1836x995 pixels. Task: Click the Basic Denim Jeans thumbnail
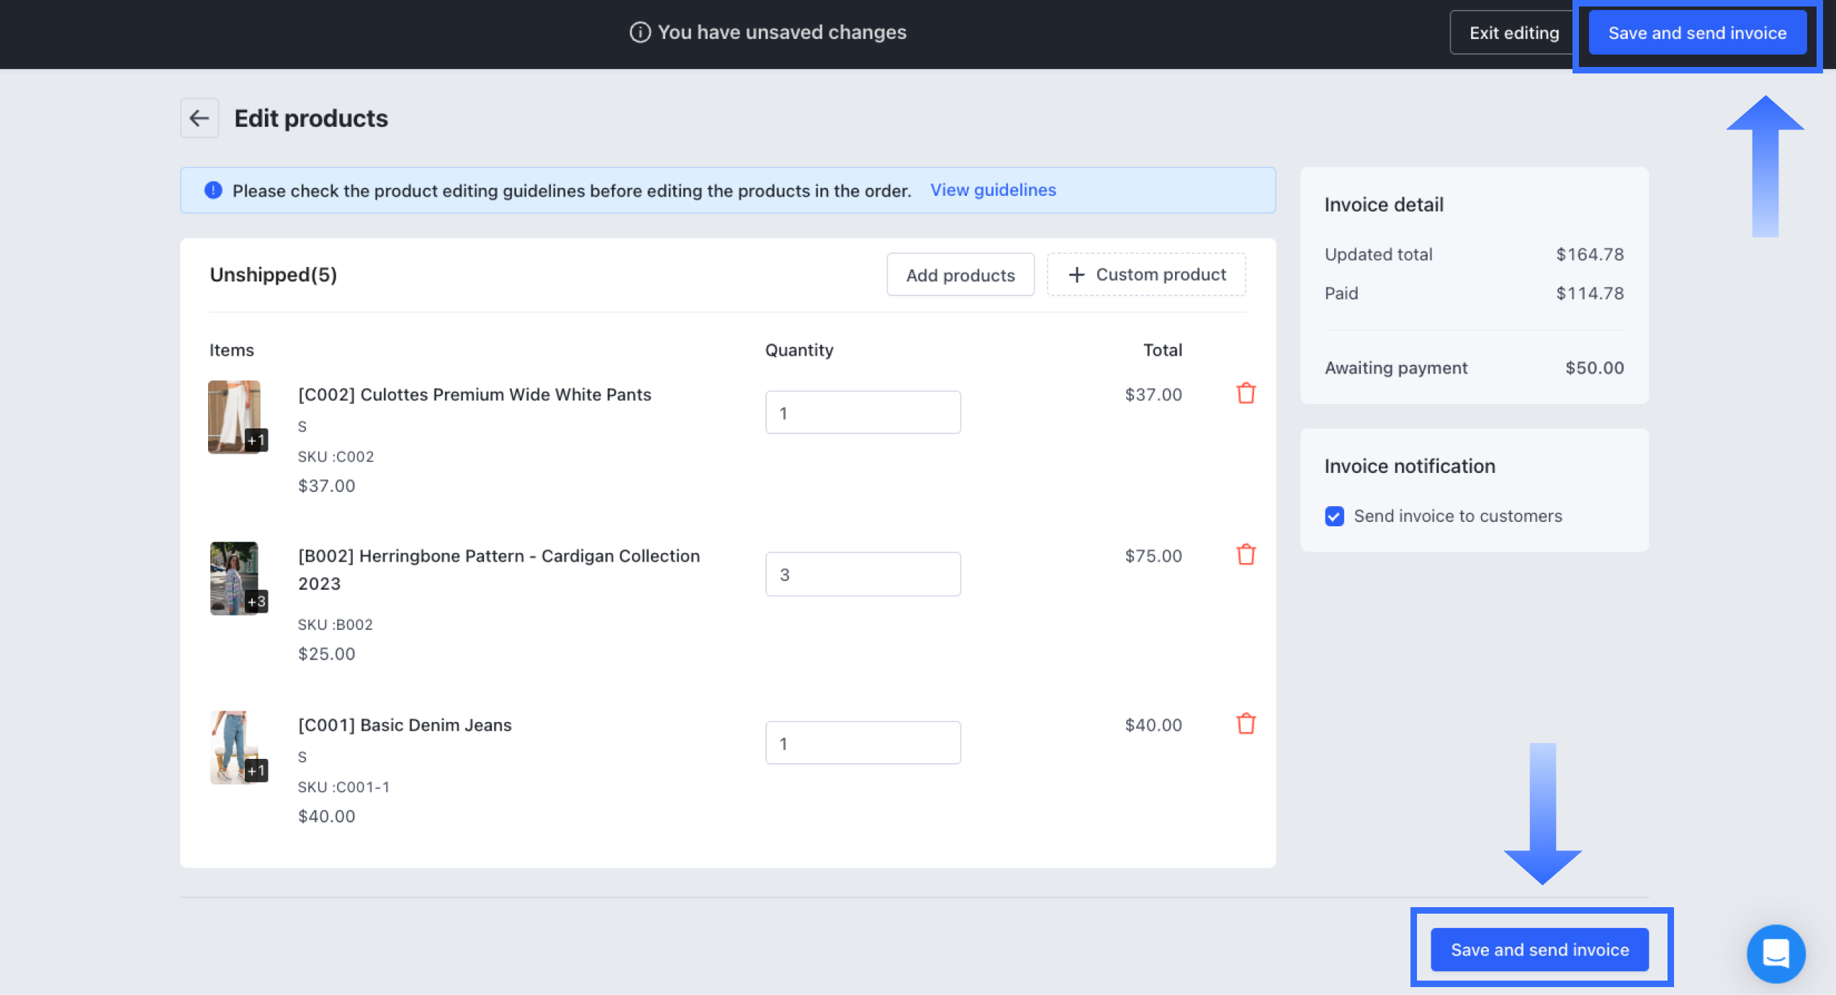point(234,747)
